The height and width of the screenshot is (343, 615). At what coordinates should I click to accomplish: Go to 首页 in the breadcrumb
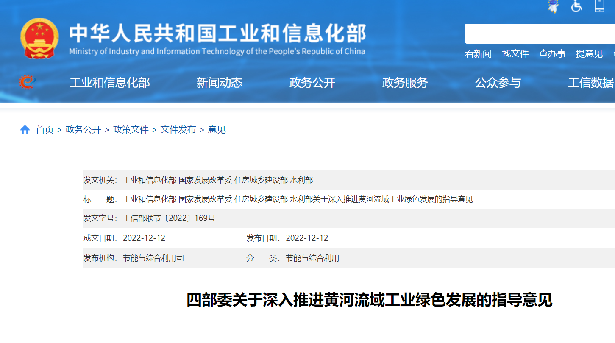pos(45,130)
